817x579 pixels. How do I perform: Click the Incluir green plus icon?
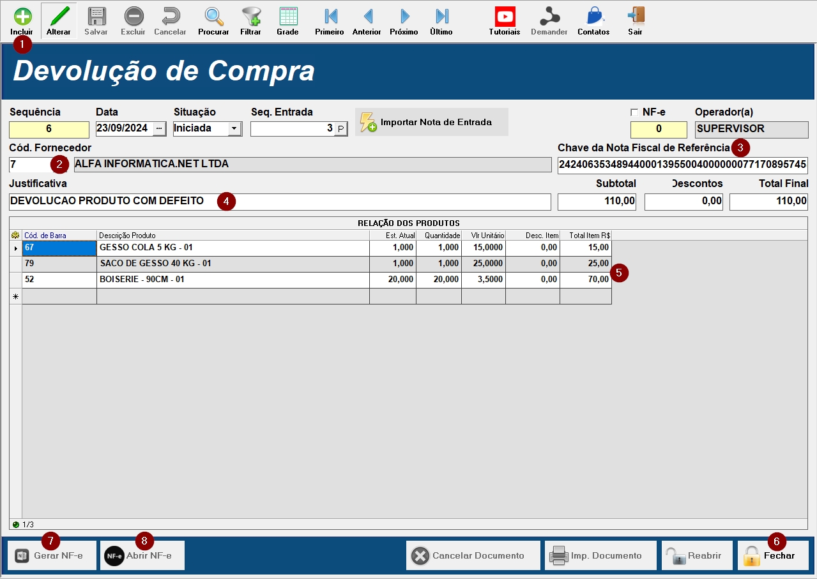(x=22, y=17)
